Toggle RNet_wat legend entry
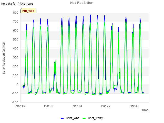The image size is (164, 123). (x=70, y=118)
